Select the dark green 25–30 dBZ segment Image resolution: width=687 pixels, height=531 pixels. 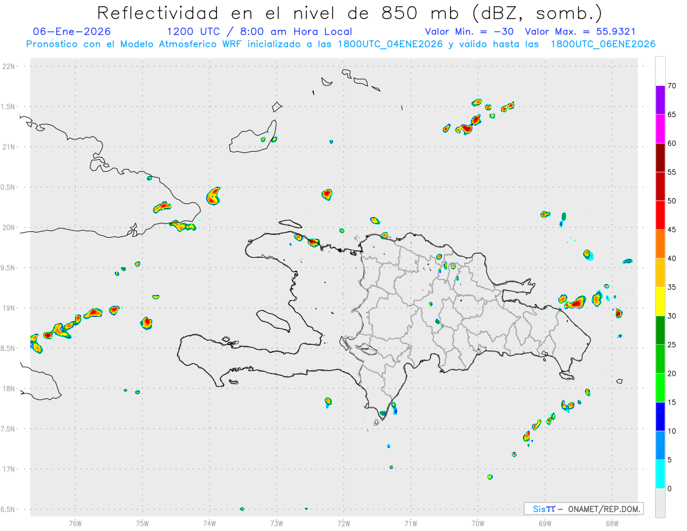[660, 331]
